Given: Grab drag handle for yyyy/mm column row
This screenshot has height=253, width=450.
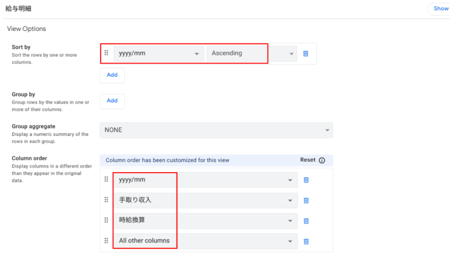Looking at the screenshot, I should tap(106, 179).
